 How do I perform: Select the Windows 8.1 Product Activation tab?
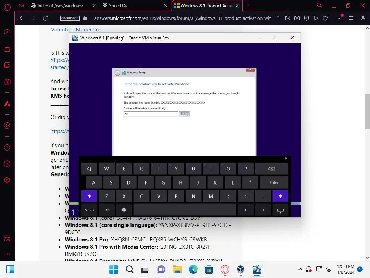click(x=206, y=6)
